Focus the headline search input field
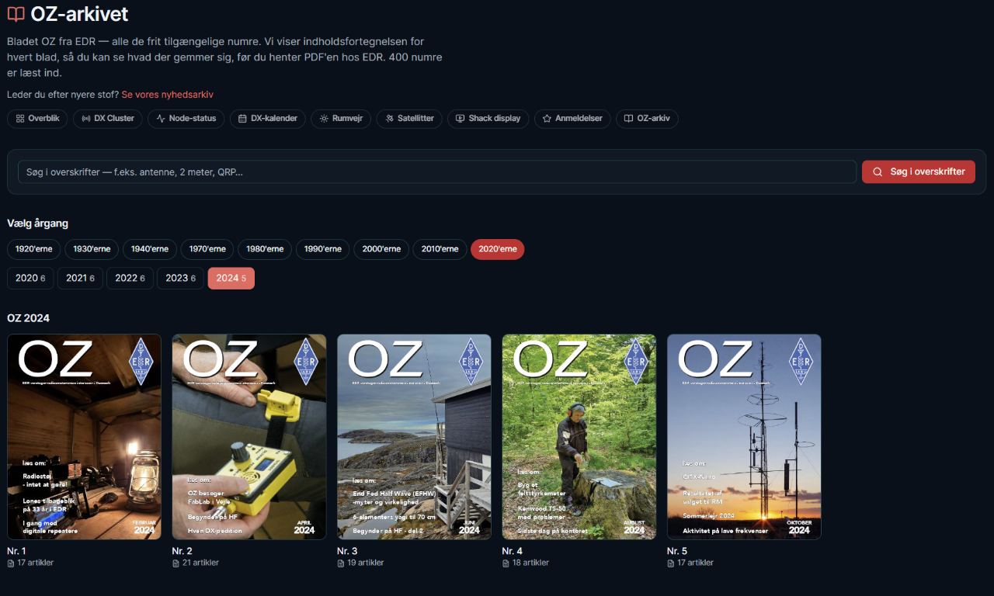The height and width of the screenshot is (596, 994). pyautogui.click(x=437, y=172)
